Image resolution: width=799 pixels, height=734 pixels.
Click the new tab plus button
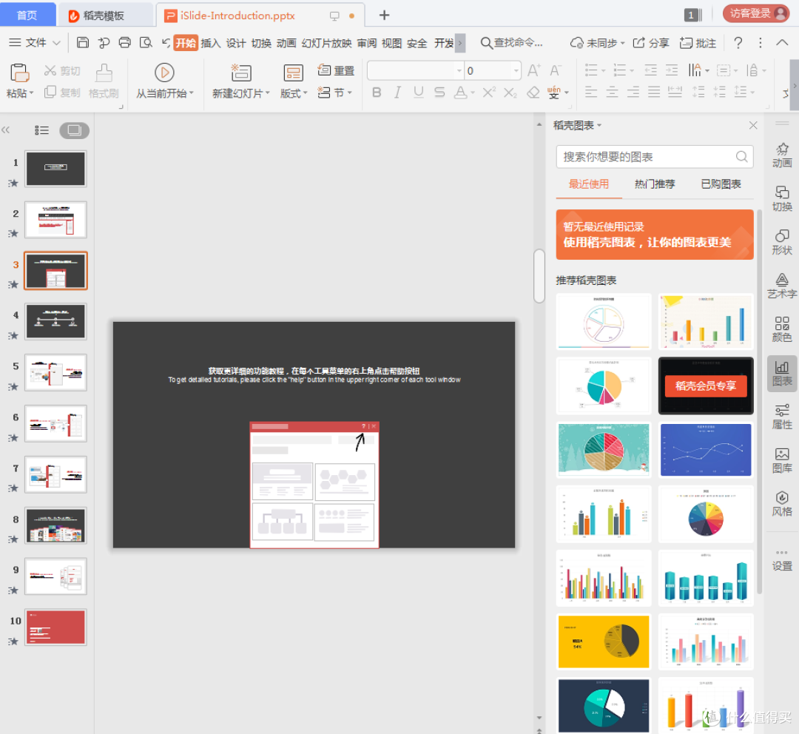[385, 16]
